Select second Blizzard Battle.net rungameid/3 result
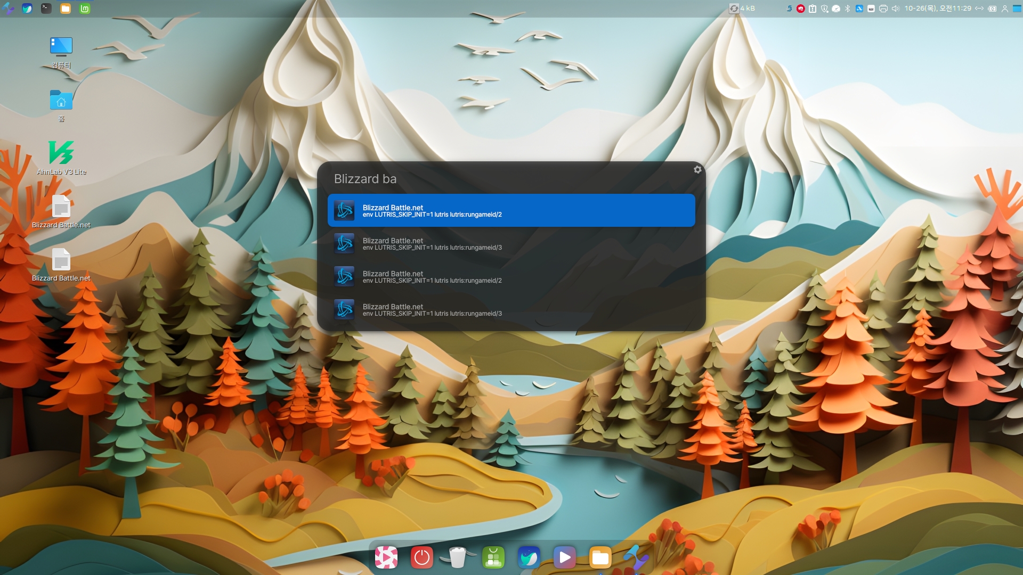Image resolution: width=1023 pixels, height=575 pixels. point(511,244)
